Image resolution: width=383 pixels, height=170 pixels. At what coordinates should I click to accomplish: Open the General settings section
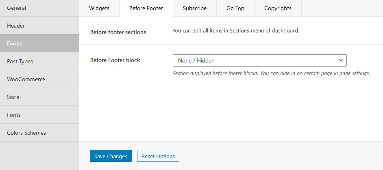click(39, 8)
